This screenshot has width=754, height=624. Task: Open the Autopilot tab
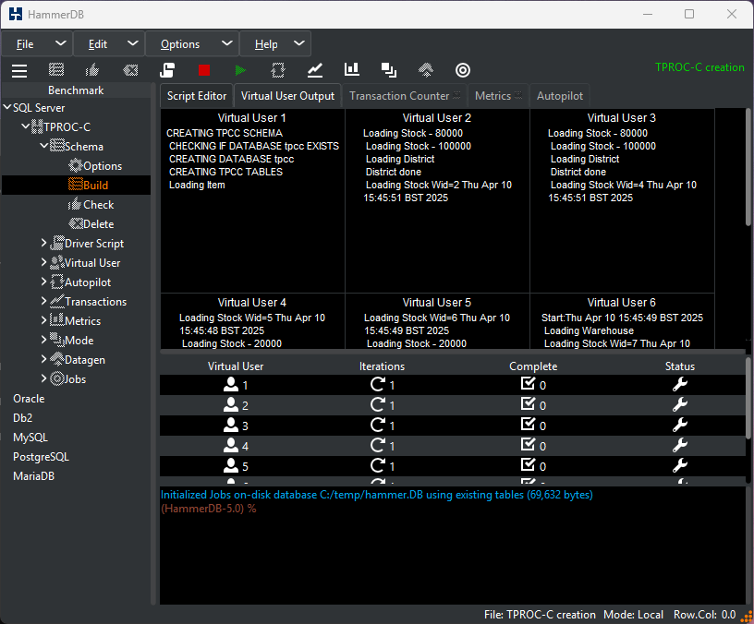click(x=560, y=96)
